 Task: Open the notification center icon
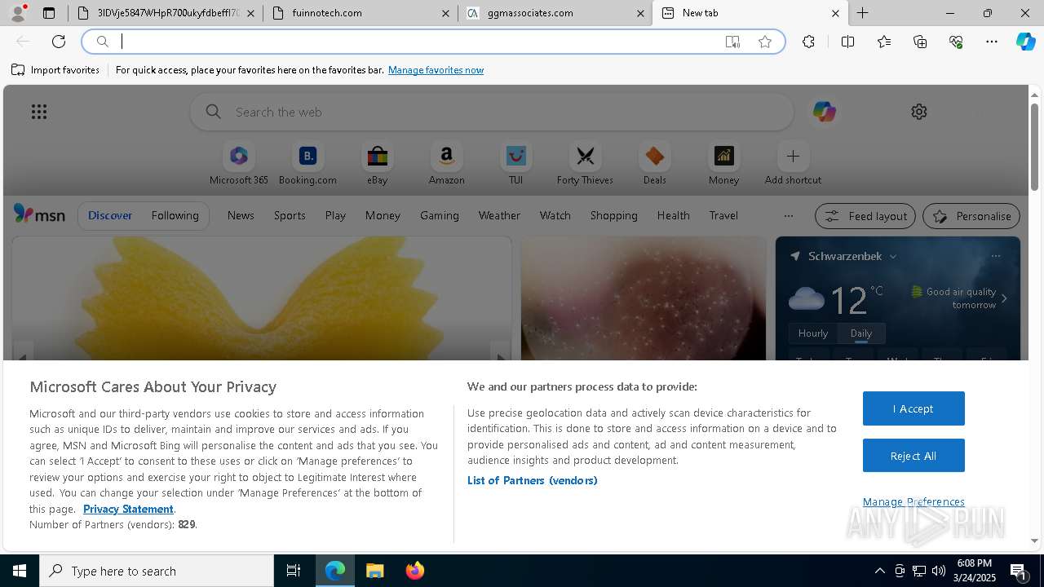point(1019,571)
